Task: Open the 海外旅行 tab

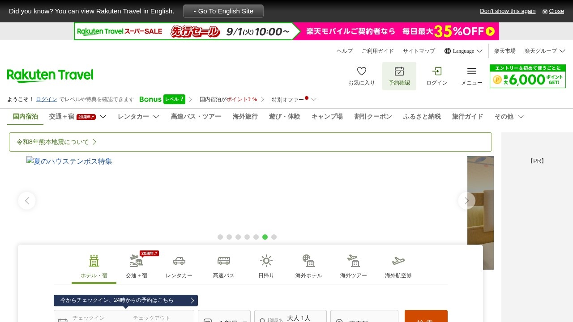Action: click(x=245, y=117)
